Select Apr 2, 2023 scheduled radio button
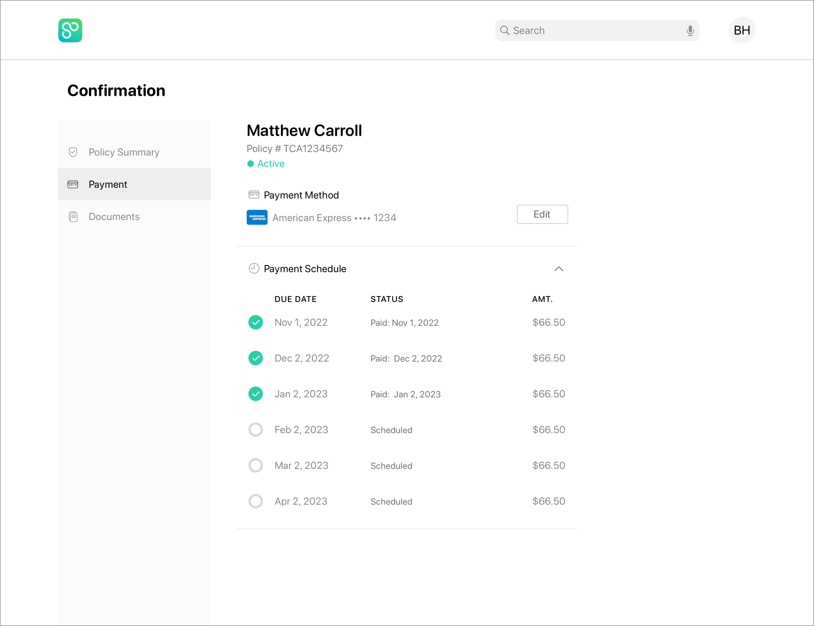 pyautogui.click(x=256, y=501)
